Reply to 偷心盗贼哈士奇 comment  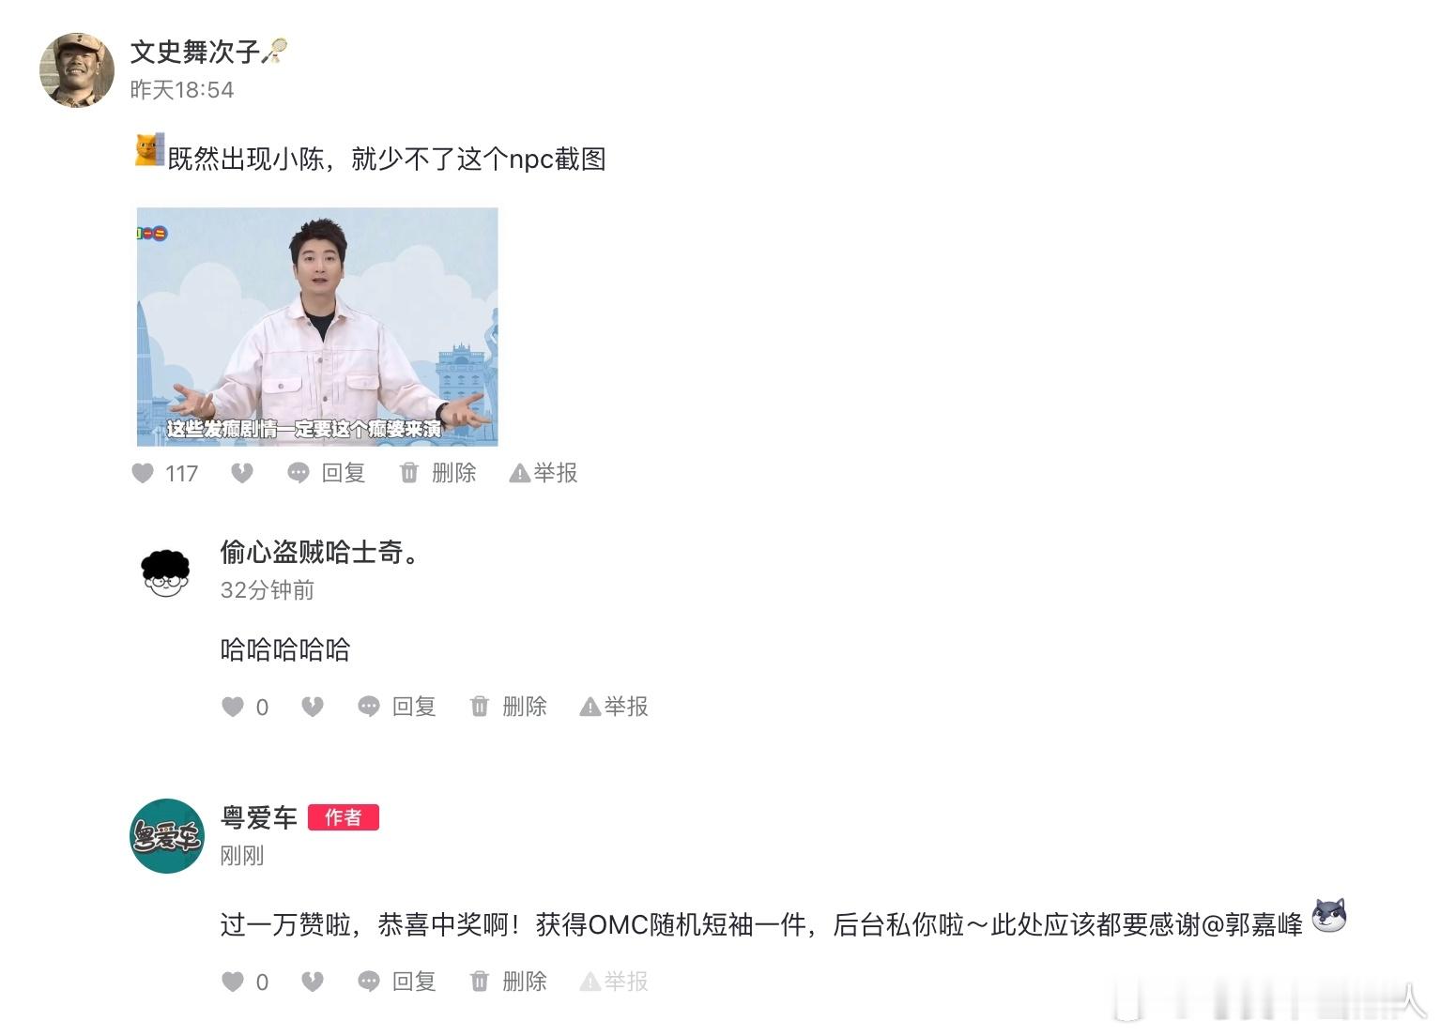[x=397, y=707]
